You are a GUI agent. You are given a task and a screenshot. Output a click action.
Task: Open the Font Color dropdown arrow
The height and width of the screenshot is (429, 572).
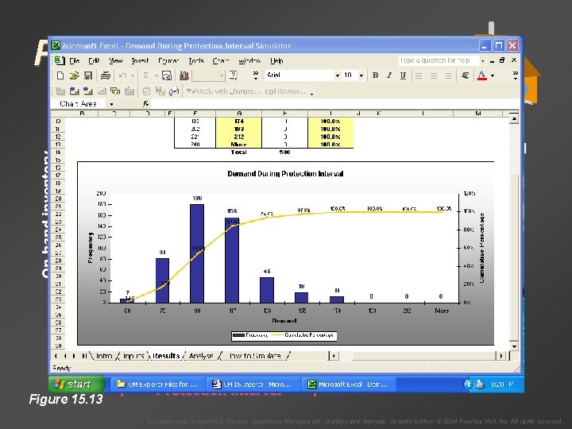coord(493,75)
